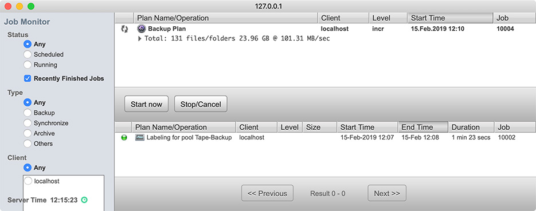Uncheck Recently Finished Jobs checkbox

pyautogui.click(x=28, y=79)
